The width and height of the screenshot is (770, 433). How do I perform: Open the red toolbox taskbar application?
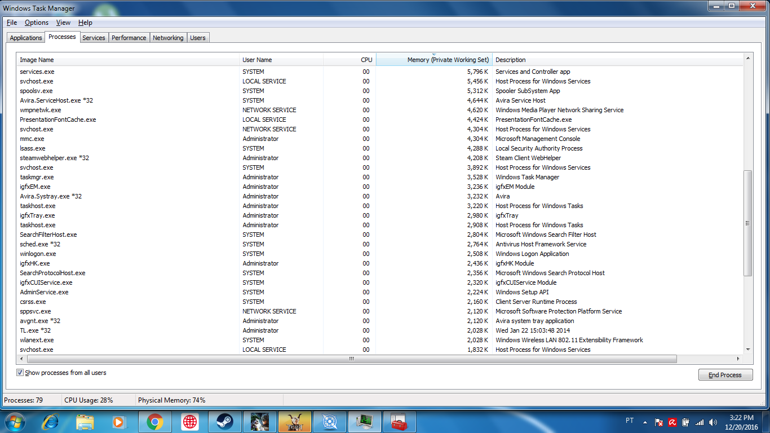(400, 422)
